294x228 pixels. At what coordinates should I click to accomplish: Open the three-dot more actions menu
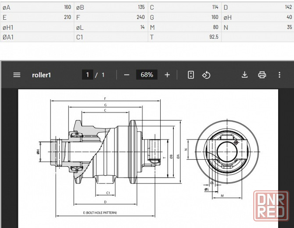coord(280,75)
